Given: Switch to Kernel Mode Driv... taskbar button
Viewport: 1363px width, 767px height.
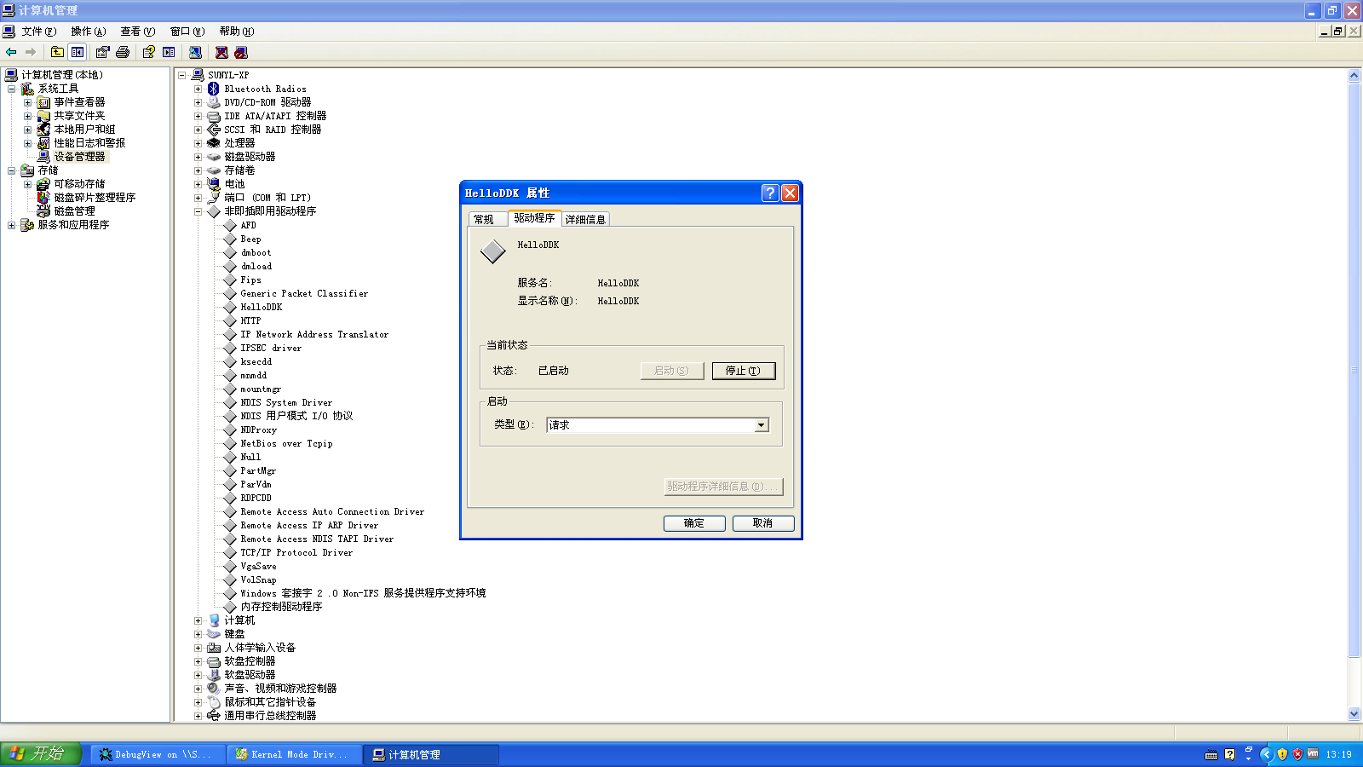Looking at the screenshot, I should pyautogui.click(x=294, y=754).
